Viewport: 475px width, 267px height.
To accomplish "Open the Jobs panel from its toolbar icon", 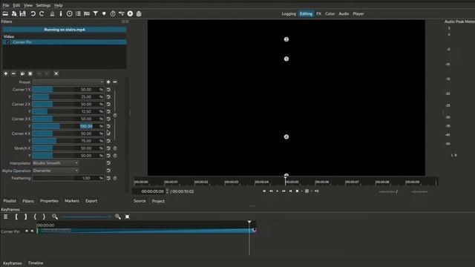I will [x=139, y=13].
